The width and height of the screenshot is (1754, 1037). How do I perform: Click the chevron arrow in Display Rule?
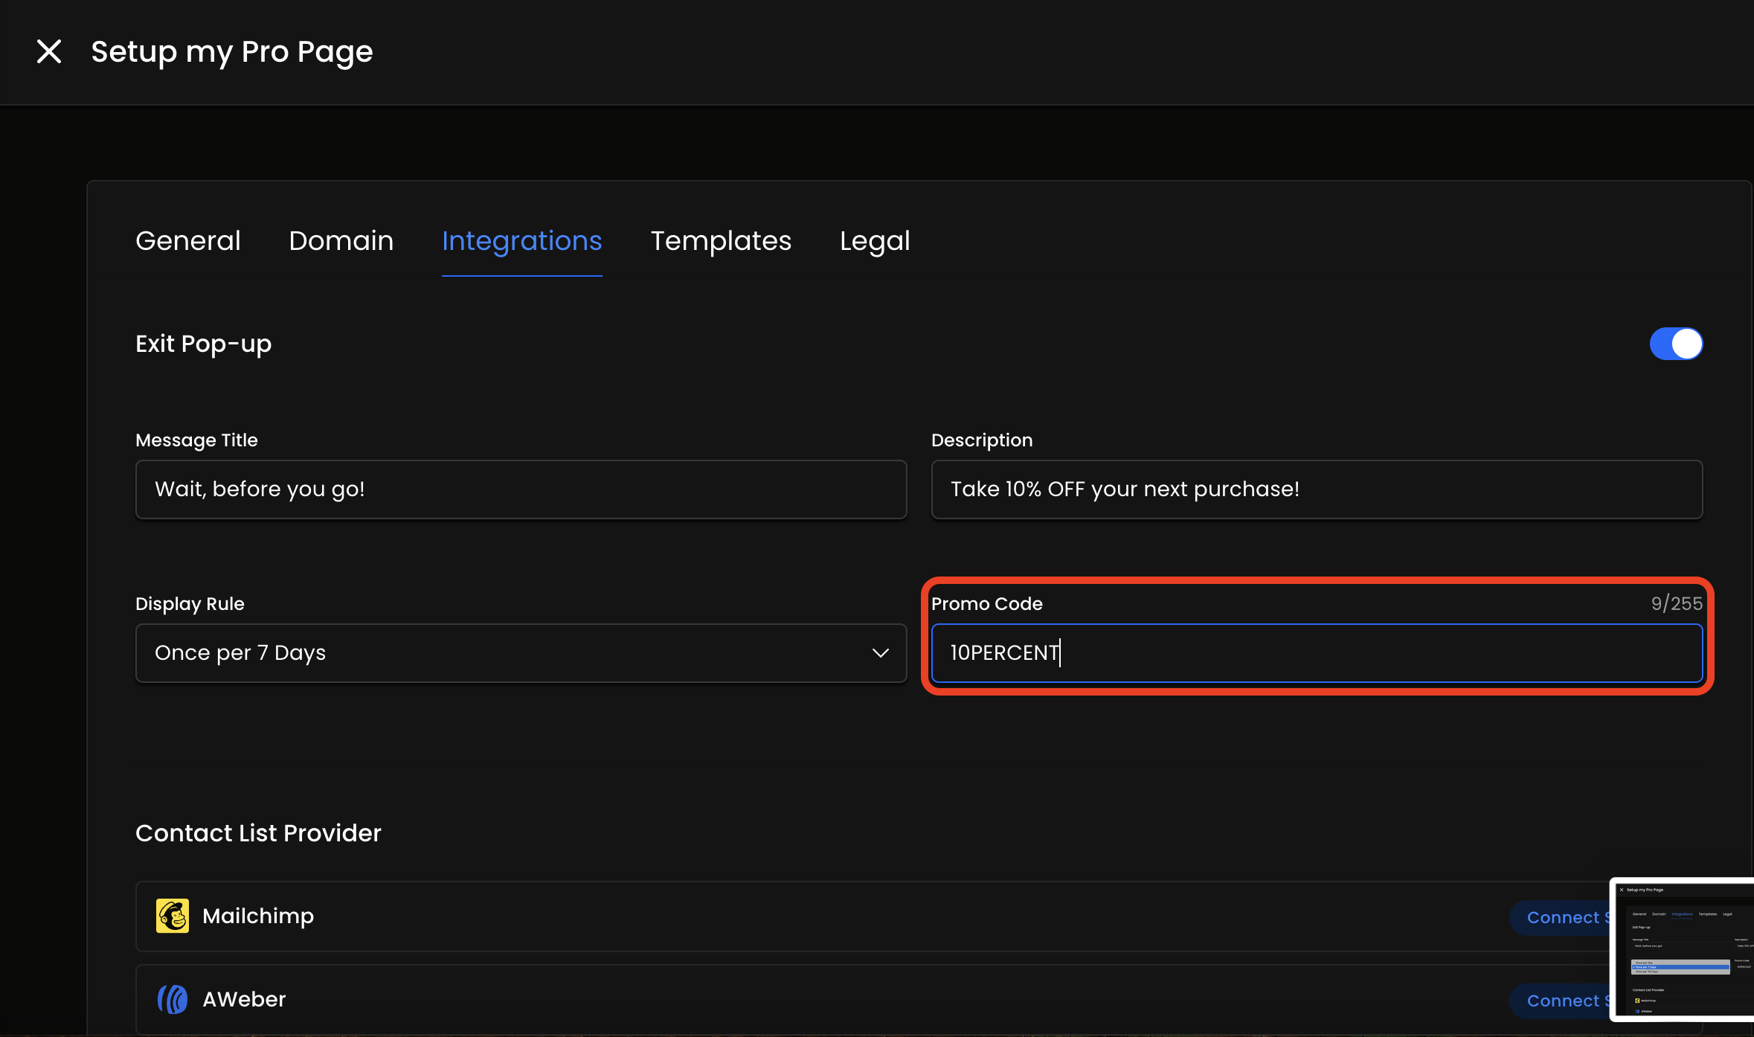(881, 653)
